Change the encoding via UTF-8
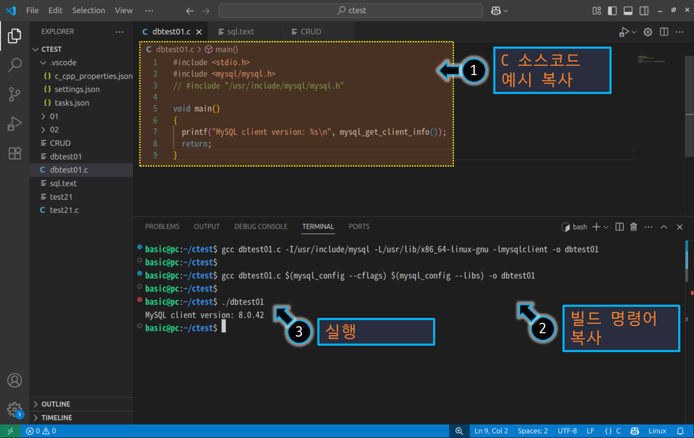Image resolution: width=694 pixels, height=438 pixels. click(567, 431)
